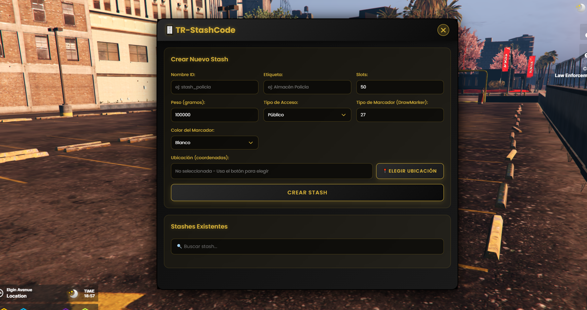Click the TIME 18:57 display
Screen dimensions: 587x310
[x=89, y=294]
